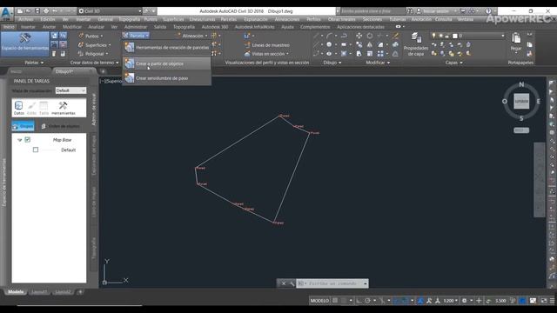Toggle the Map Base checkbox
Screen dimensions: 557x313
click(27, 140)
